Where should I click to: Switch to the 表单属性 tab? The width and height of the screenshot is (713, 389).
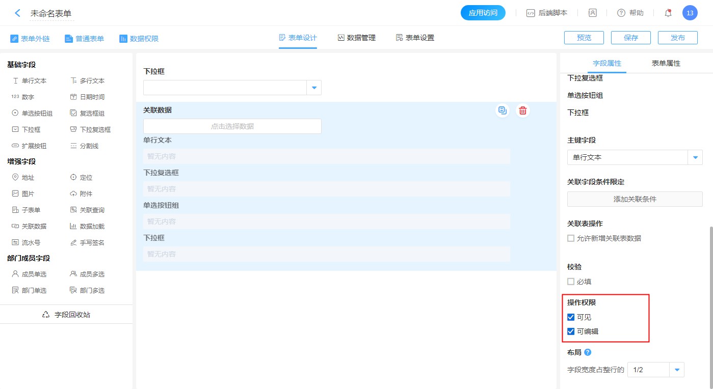pyautogui.click(x=666, y=64)
